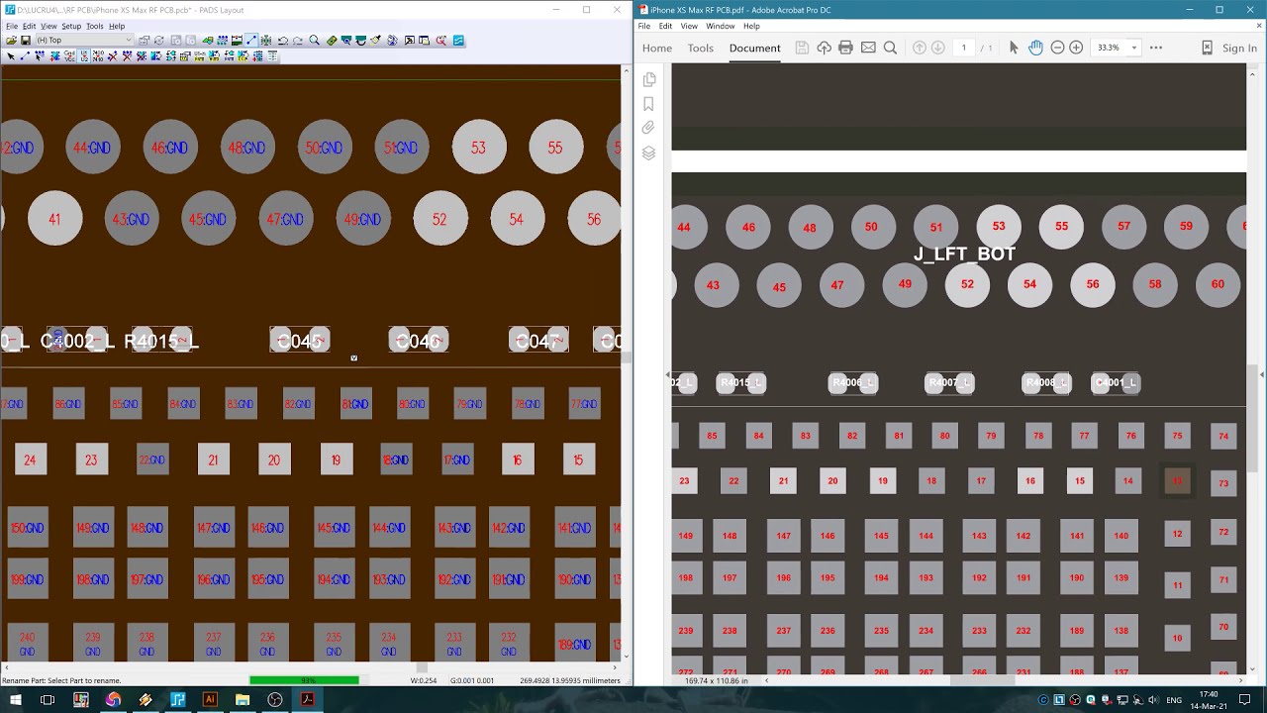Choose the selection arrow tool in Acrobat

1014,48
